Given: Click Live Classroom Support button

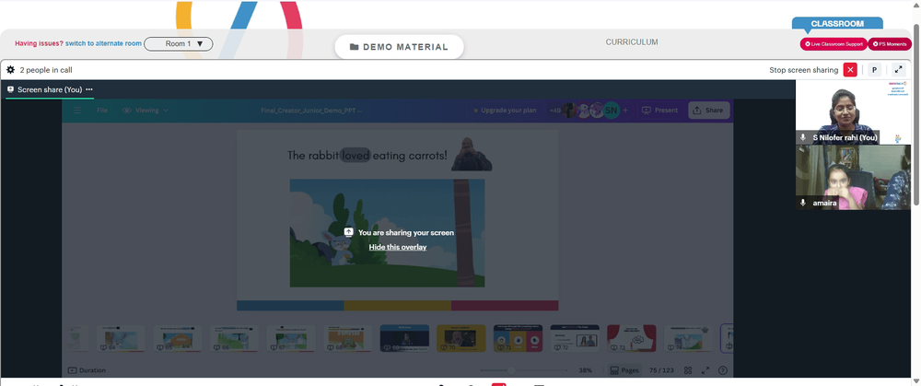Looking at the screenshot, I should coord(834,44).
